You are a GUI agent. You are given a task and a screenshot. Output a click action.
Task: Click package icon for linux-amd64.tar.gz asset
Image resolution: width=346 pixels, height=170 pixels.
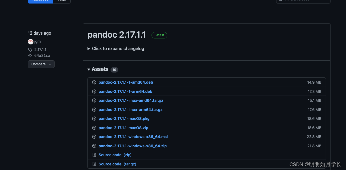click(x=94, y=100)
